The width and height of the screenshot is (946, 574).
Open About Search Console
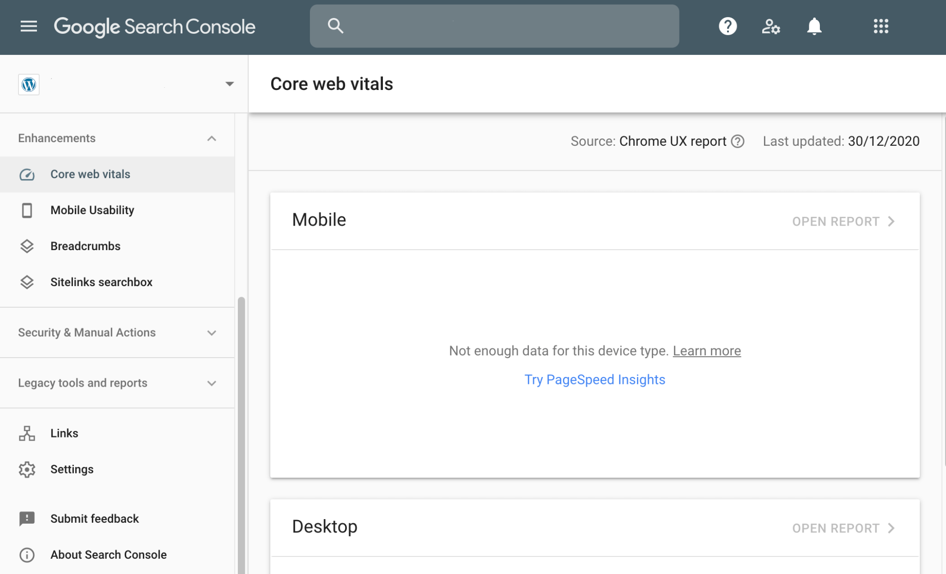(117, 555)
